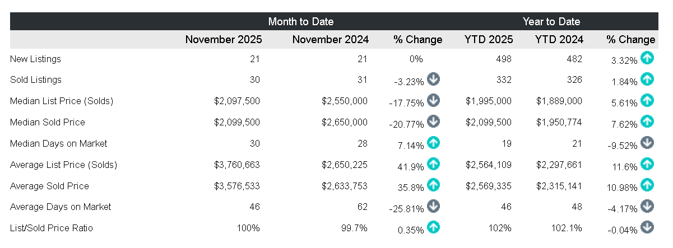This screenshot has width=673, height=248.
Task: Click the YTD 2024 column header
Action: [559, 40]
